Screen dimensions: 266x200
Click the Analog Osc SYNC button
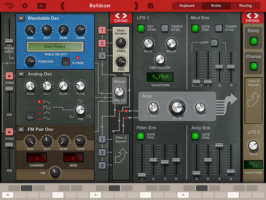coord(10,76)
